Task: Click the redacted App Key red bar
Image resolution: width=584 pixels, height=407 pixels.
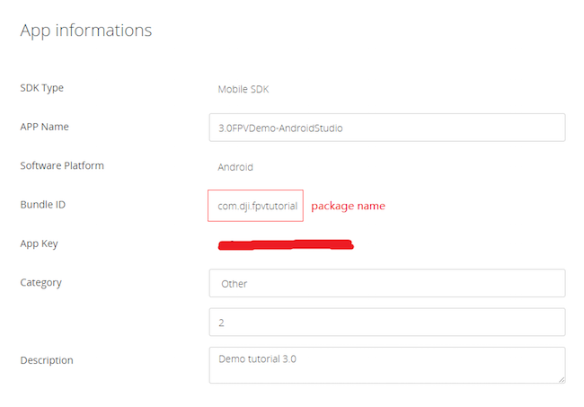Action: (x=285, y=243)
